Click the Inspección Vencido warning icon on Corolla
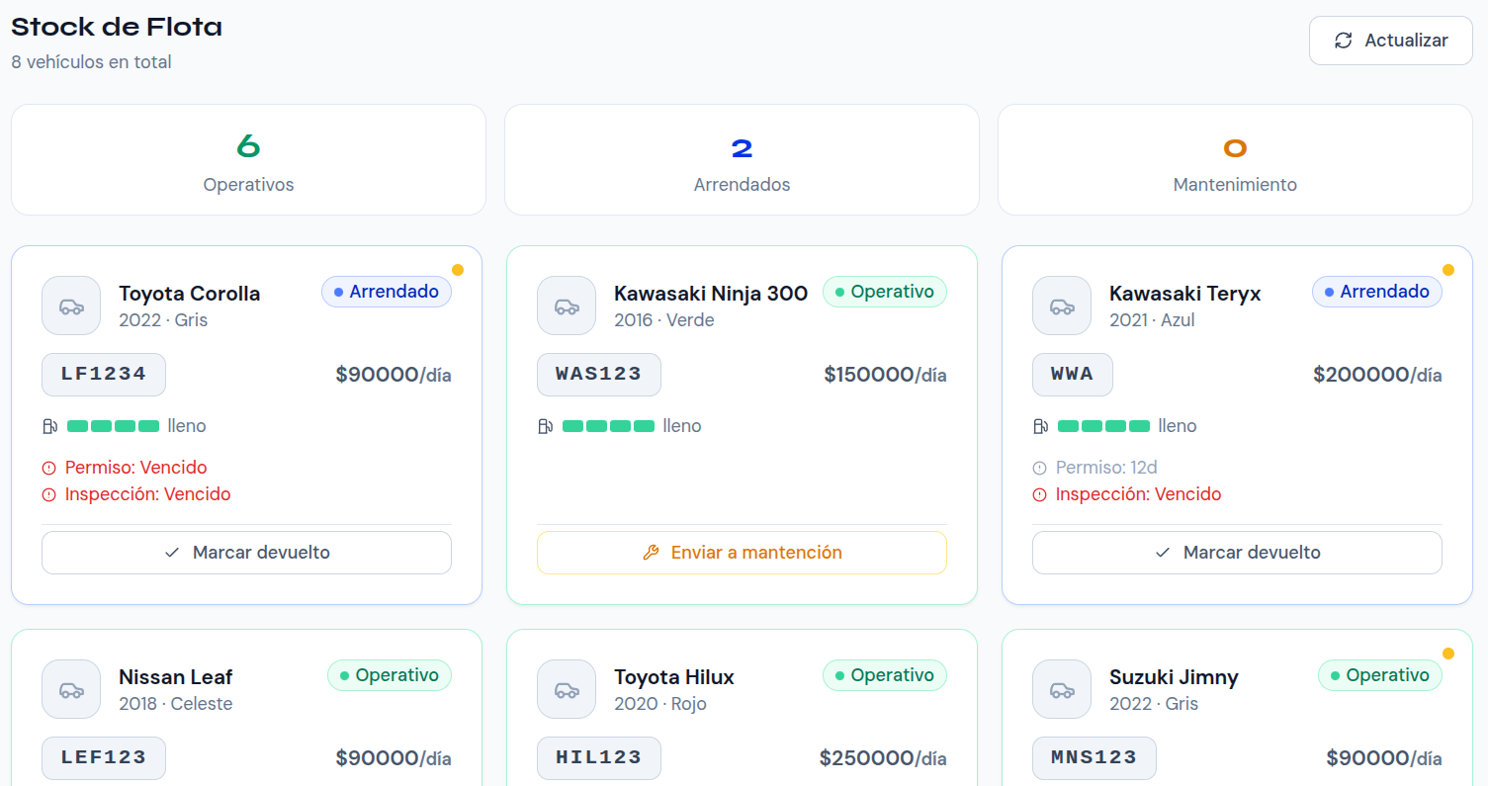Image resolution: width=1488 pixels, height=786 pixels. point(48,494)
